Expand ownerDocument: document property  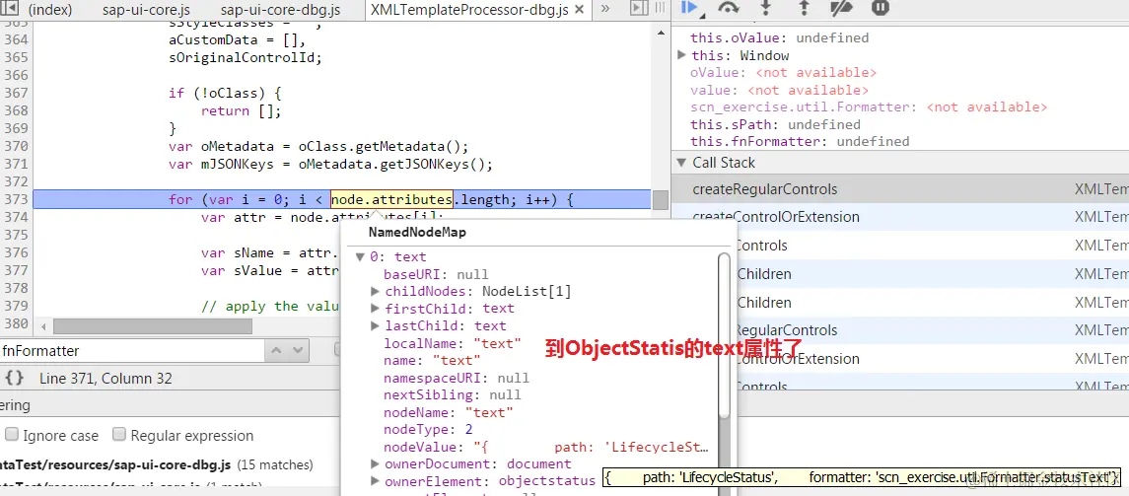tap(375, 463)
